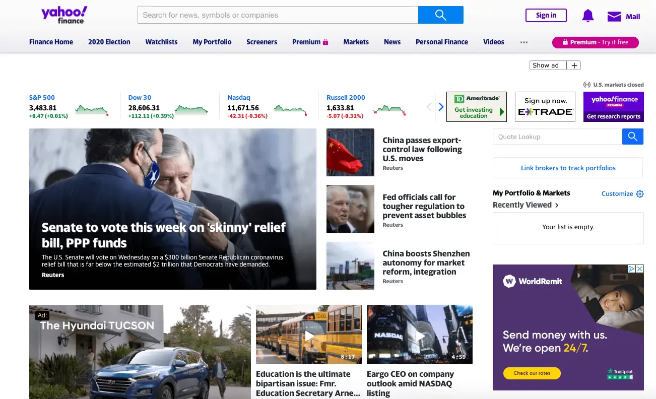Click the E*TRADE Sign up now ad
This screenshot has width=656, height=399.
click(x=545, y=107)
